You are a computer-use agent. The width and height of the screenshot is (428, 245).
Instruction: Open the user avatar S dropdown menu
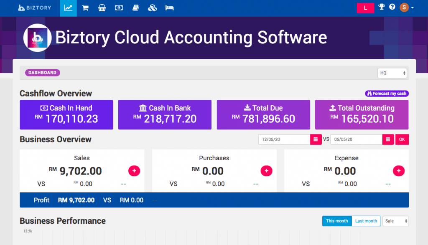click(407, 8)
